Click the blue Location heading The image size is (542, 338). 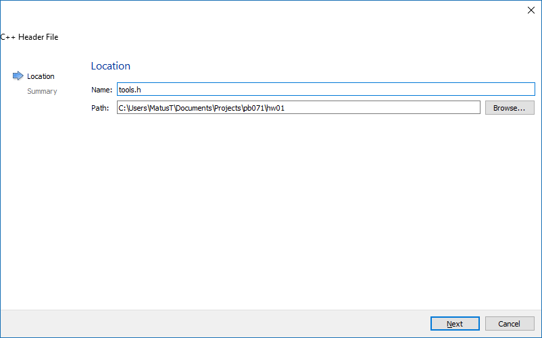click(x=111, y=66)
